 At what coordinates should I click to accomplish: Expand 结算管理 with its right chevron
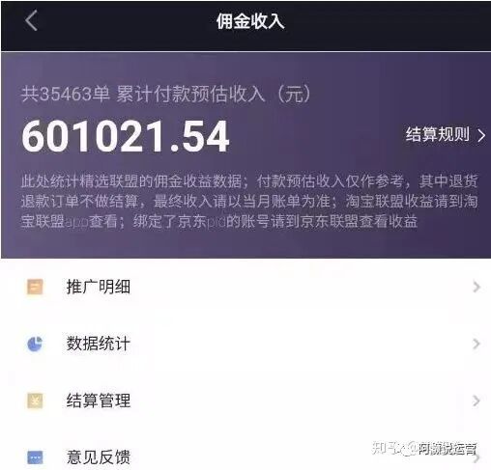[477, 401]
